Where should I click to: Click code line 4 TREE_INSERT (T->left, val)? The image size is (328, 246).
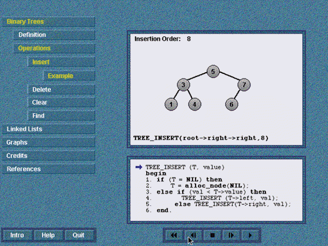[212, 198]
